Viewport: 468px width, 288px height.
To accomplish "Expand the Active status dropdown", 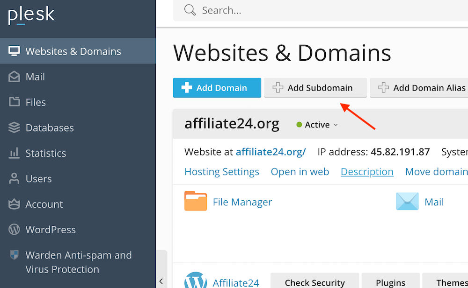I will pos(317,125).
